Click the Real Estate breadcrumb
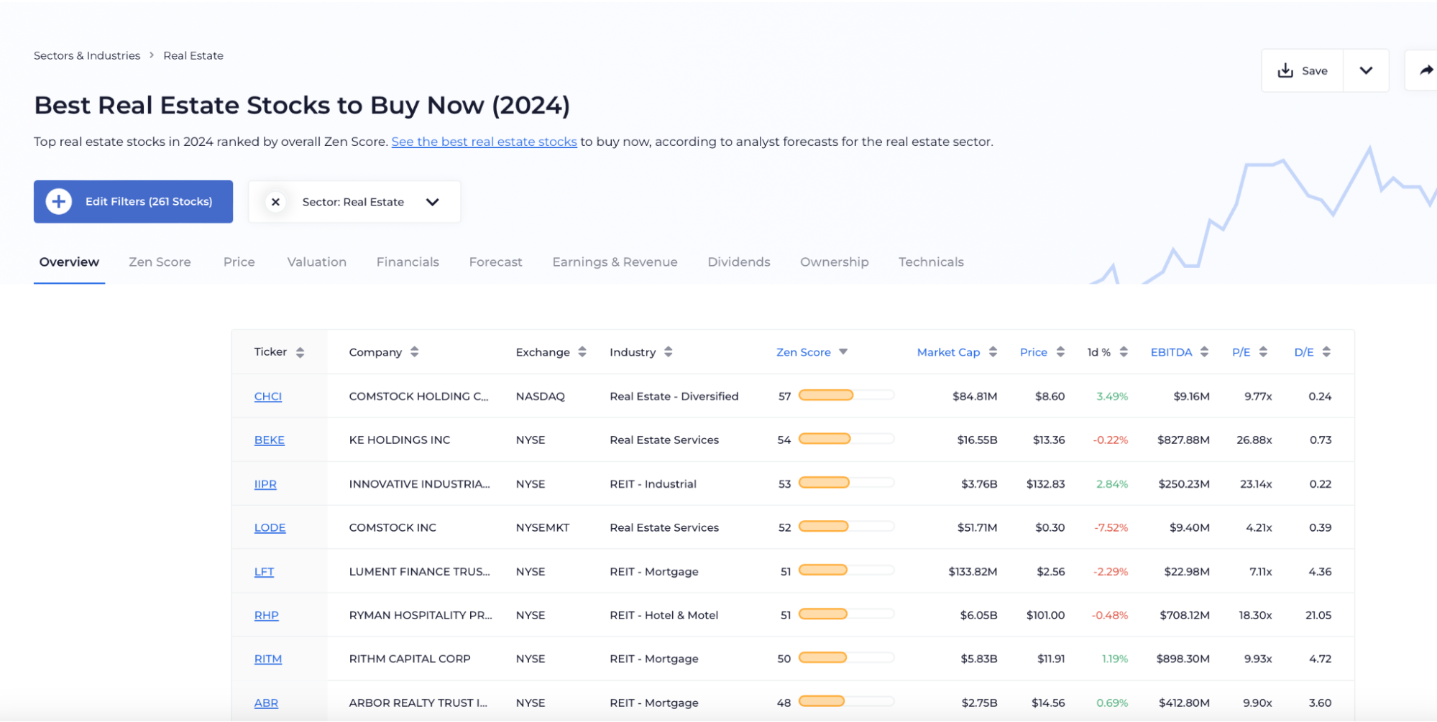Screen dimensions: 1437x722 click(x=193, y=55)
